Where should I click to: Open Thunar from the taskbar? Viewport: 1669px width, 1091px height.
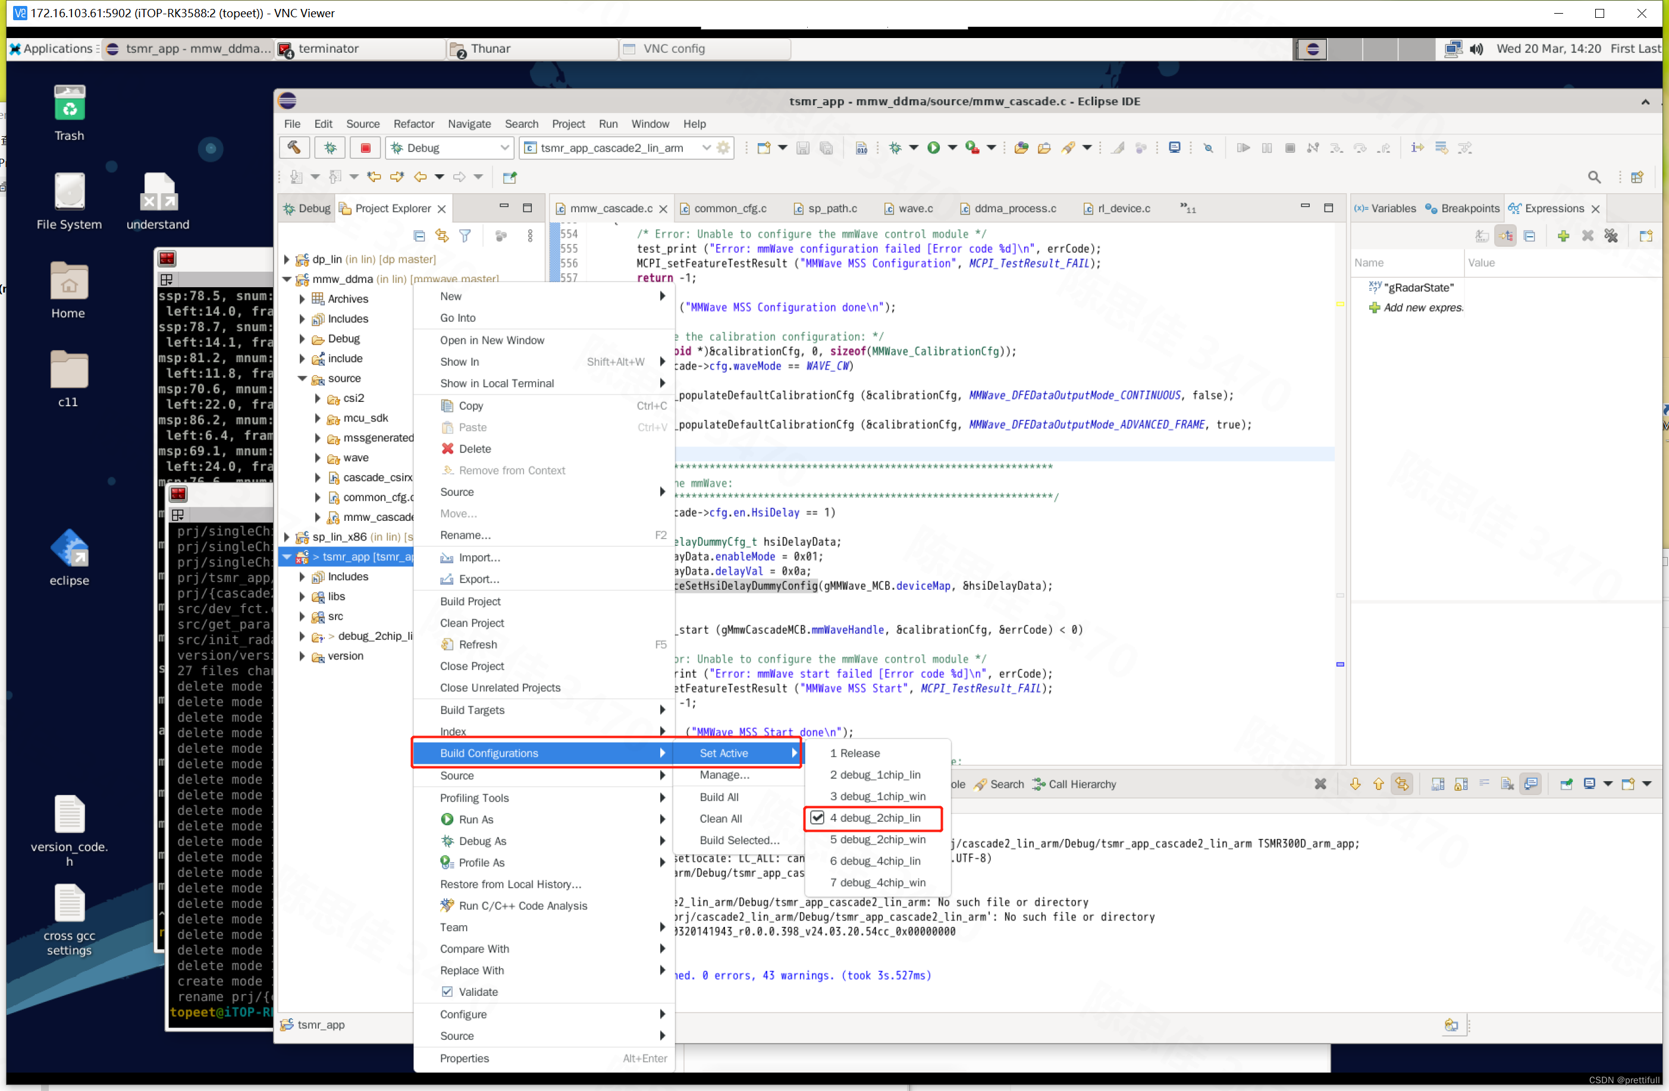[x=532, y=49]
